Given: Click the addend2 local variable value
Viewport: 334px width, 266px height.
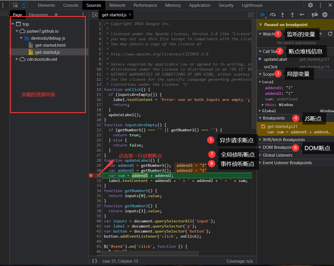Looking at the screenshot, I should click(289, 93).
